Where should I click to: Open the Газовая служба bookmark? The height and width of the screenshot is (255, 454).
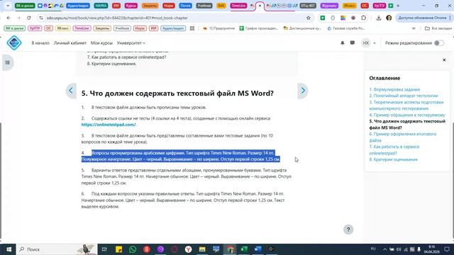[346, 28]
